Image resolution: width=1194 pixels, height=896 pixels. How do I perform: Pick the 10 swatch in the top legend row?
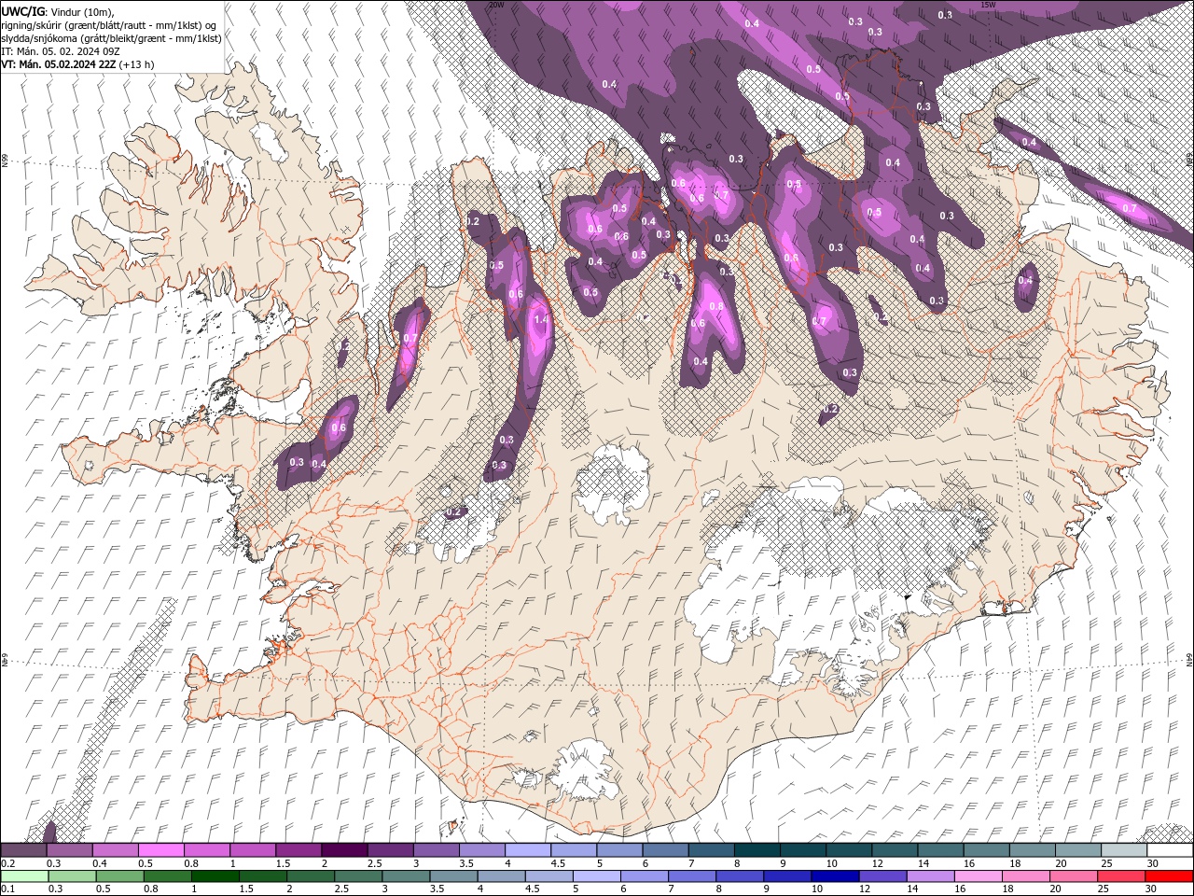click(849, 850)
